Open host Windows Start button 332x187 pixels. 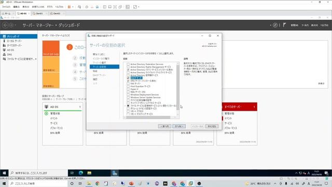pos(4,183)
